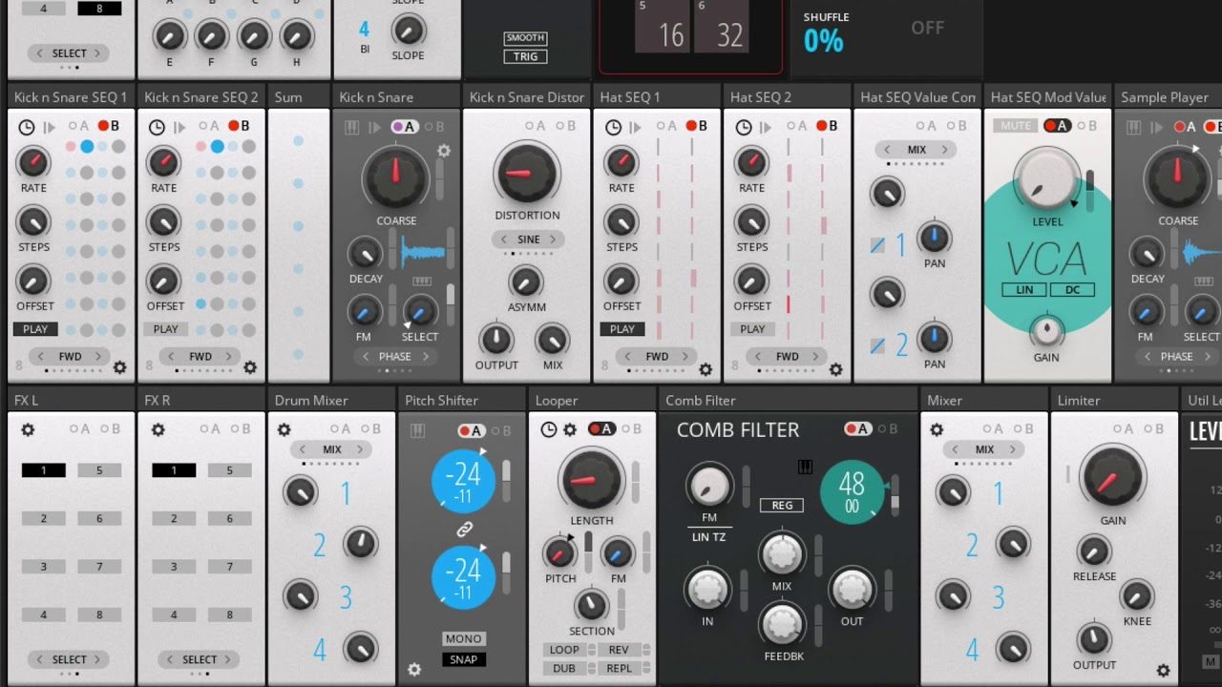Click the clock icon in Hat SEQ 1

click(613, 127)
